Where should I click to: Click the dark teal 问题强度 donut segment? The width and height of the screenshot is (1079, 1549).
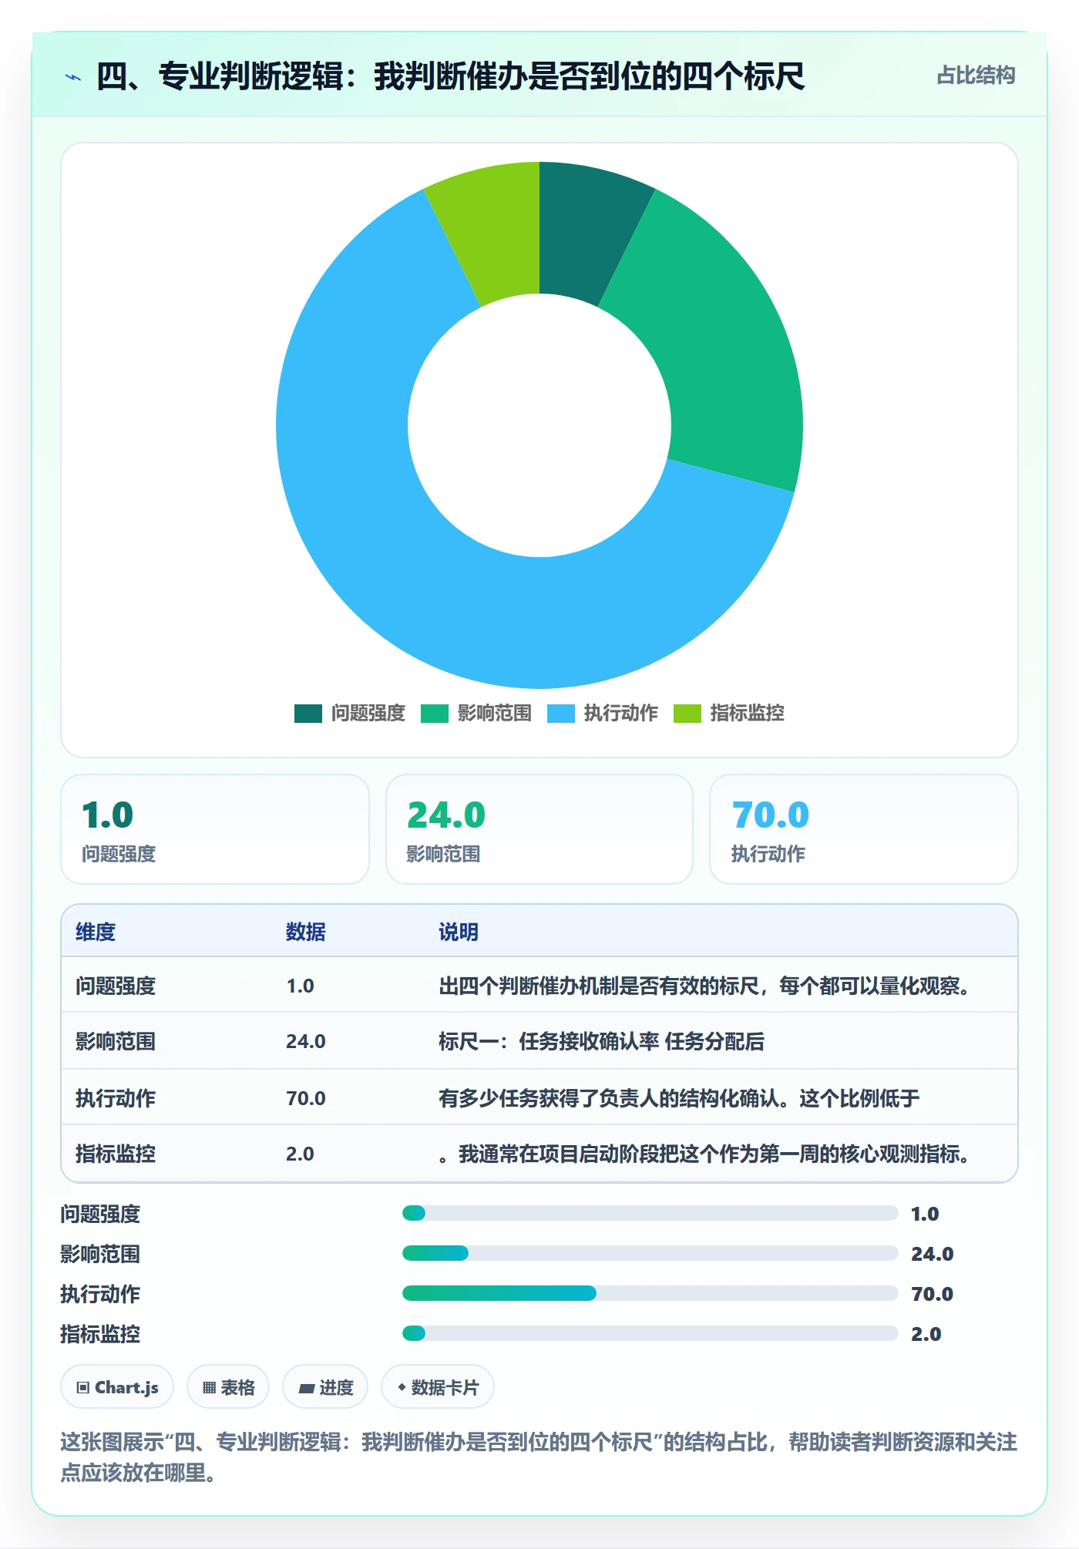(x=586, y=231)
